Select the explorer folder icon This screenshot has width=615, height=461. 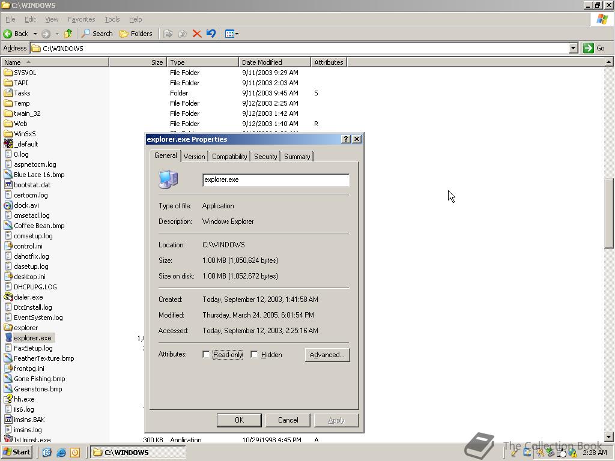coord(8,327)
